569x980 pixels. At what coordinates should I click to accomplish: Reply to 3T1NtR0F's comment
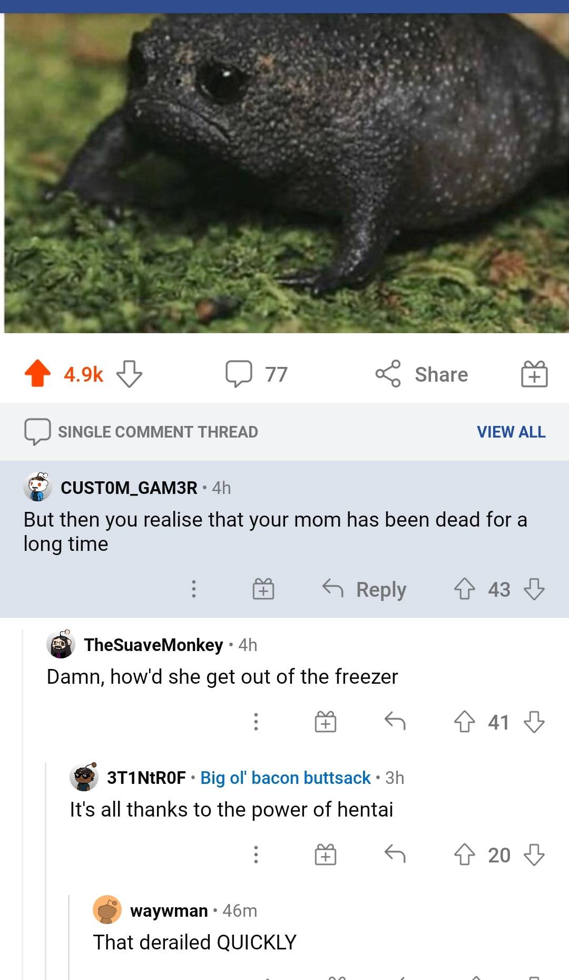395,853
